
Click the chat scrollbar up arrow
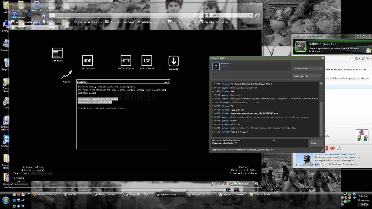pyautogui.click(x=321, y=84)
